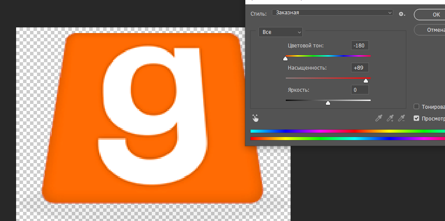Click the Насыщенность label

pyautogui.click(x=307, y=68)
